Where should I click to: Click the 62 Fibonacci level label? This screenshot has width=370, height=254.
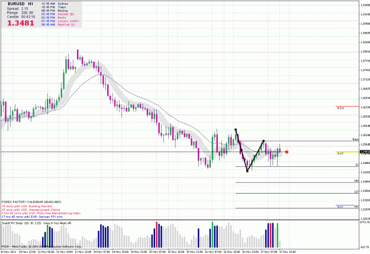pos(357,165)
